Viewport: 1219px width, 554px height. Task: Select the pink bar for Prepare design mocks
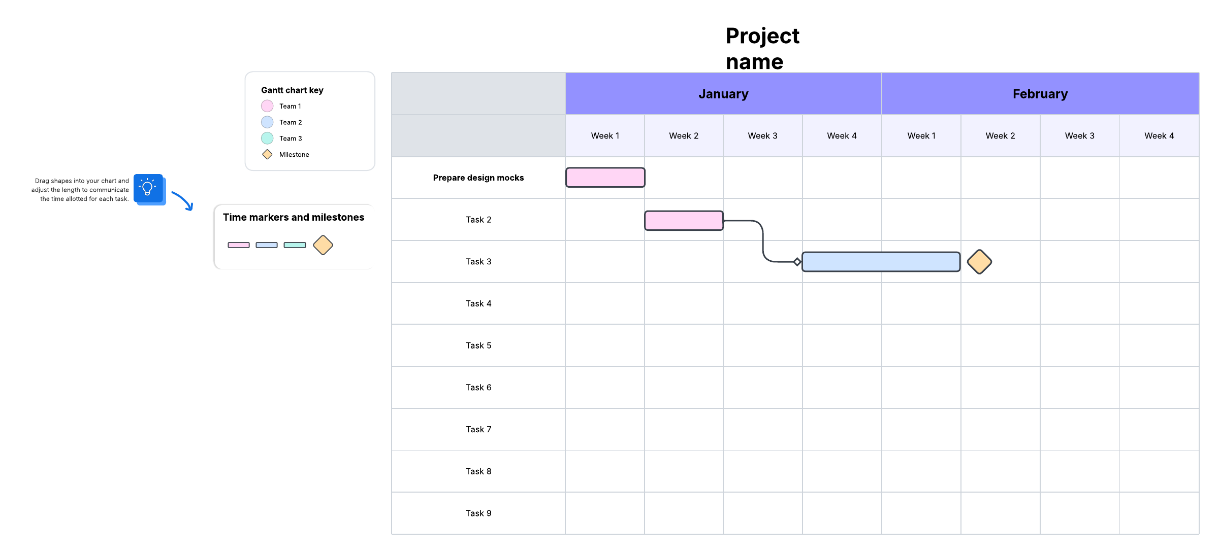pyautogui.click(x=605, y=178)
